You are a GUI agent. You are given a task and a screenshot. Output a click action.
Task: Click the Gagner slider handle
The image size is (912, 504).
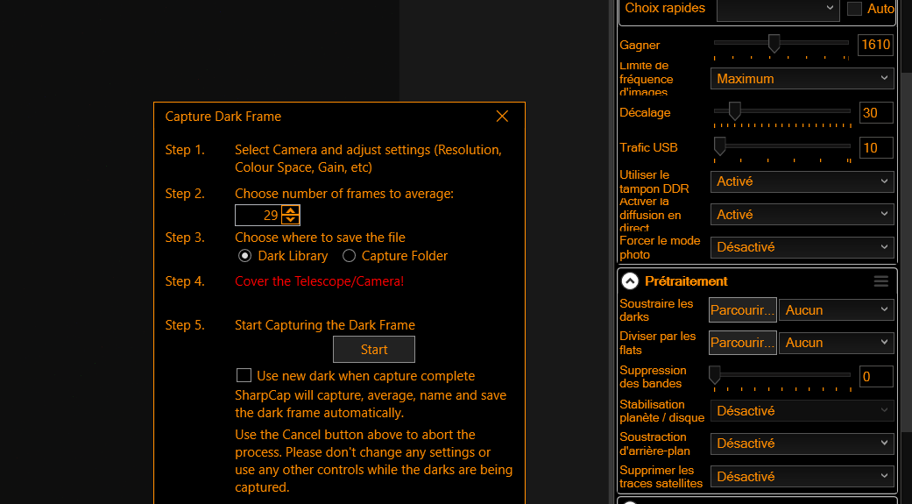point(774,43)
